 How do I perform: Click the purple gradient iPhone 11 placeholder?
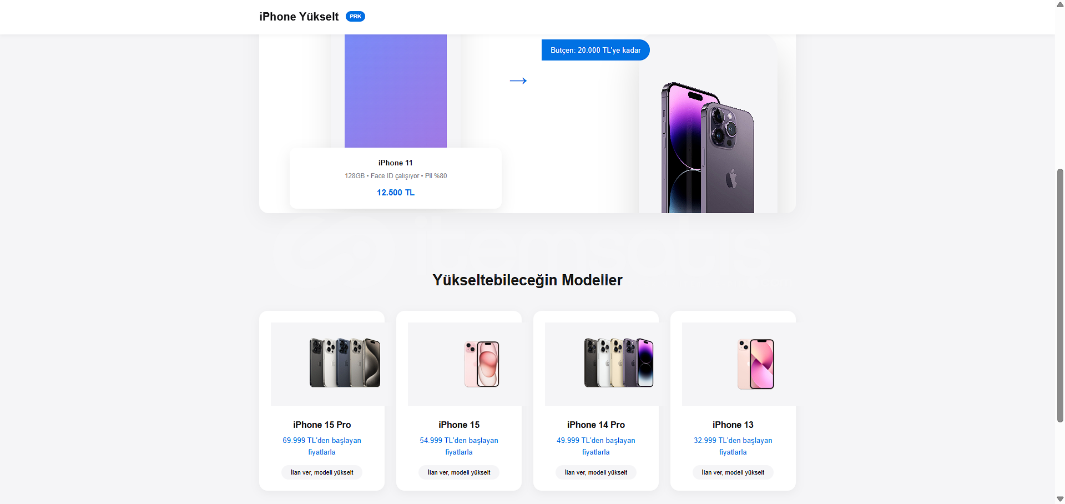point(396,91)
